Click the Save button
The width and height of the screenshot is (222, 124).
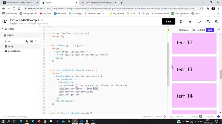pyautogui.click(x=169, y=21)
